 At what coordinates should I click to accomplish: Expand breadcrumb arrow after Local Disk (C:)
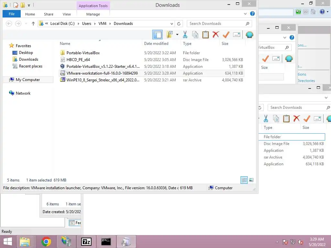[x=78, y=24]
